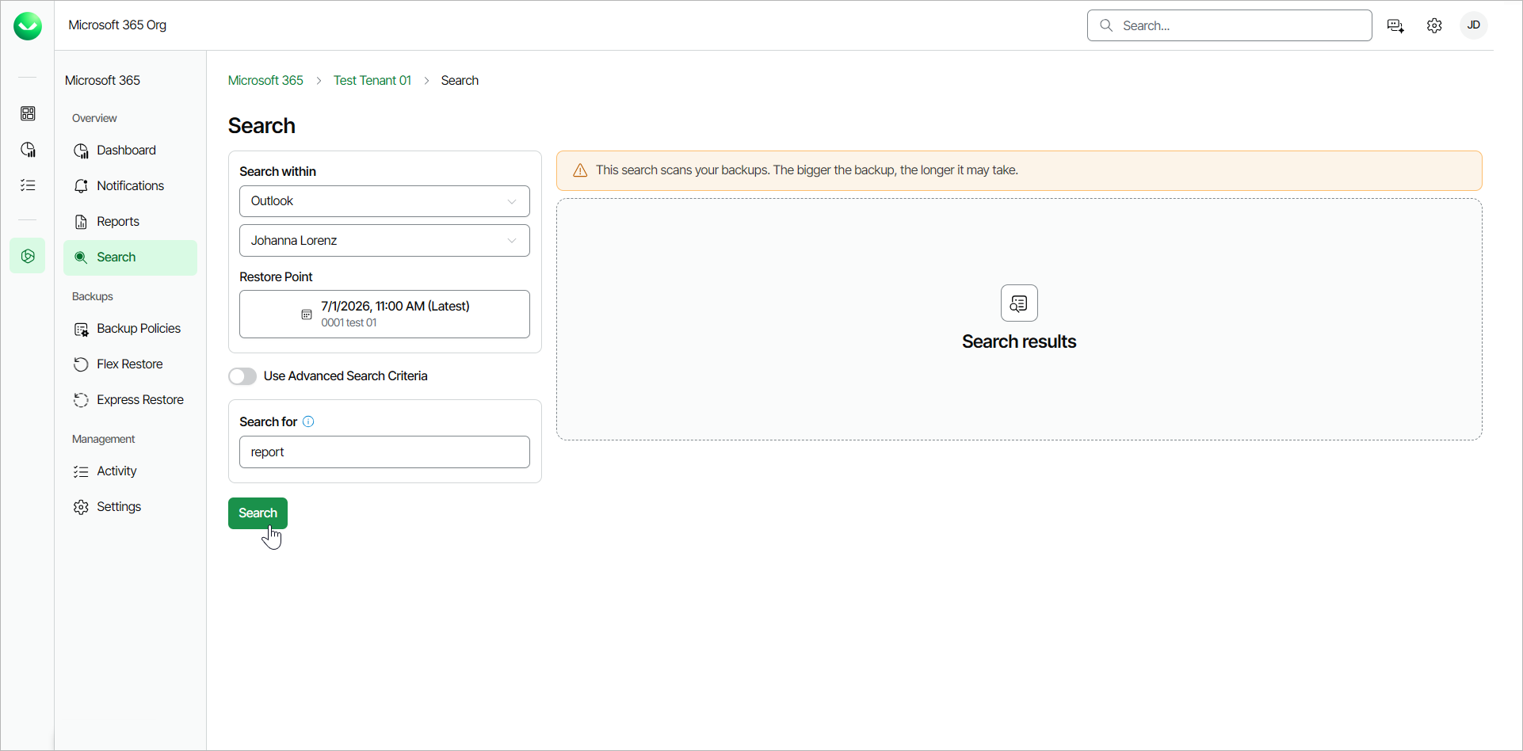The height and width of the screenshot is (751, 1523).
Task: Click the top bar Search... input
Action: [x=1229, y=25]
